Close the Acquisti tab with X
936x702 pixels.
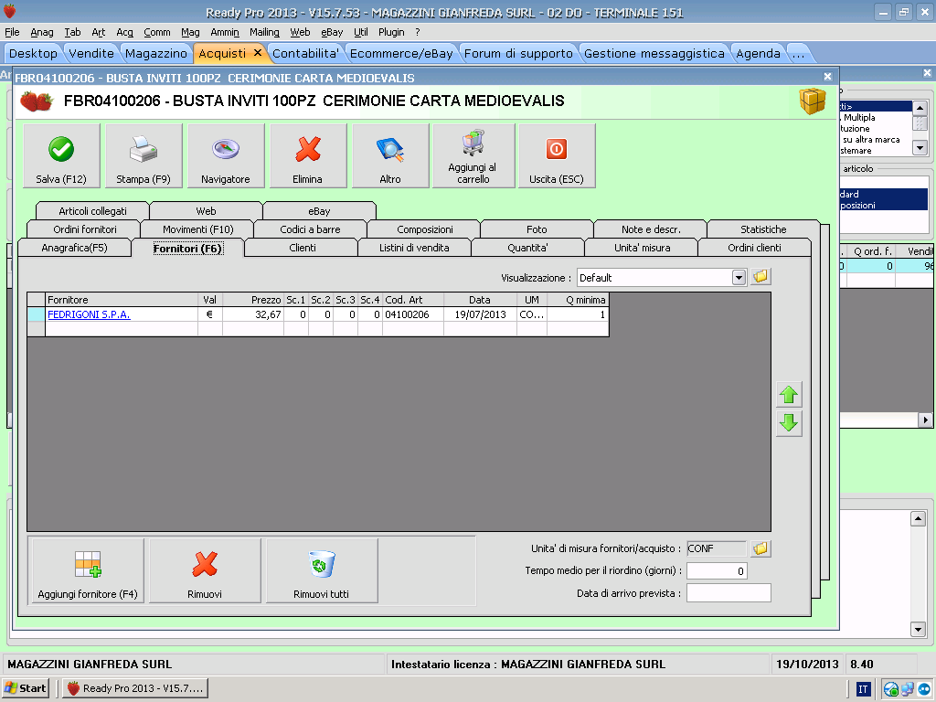[258, 52]
